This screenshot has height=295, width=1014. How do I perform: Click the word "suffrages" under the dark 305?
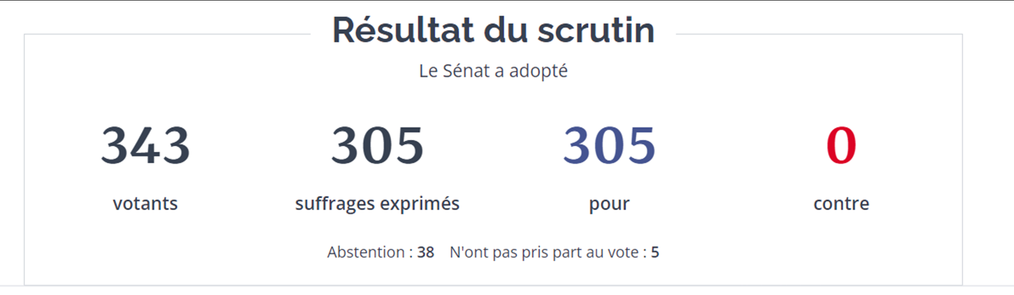[x=335, y=204]
